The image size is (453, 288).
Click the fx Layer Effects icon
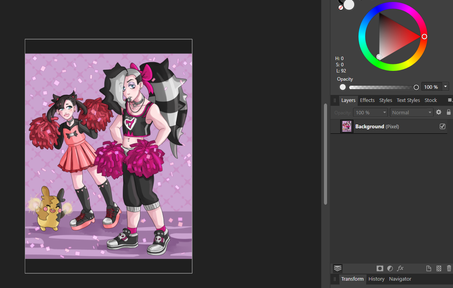[x=400, y=268]
